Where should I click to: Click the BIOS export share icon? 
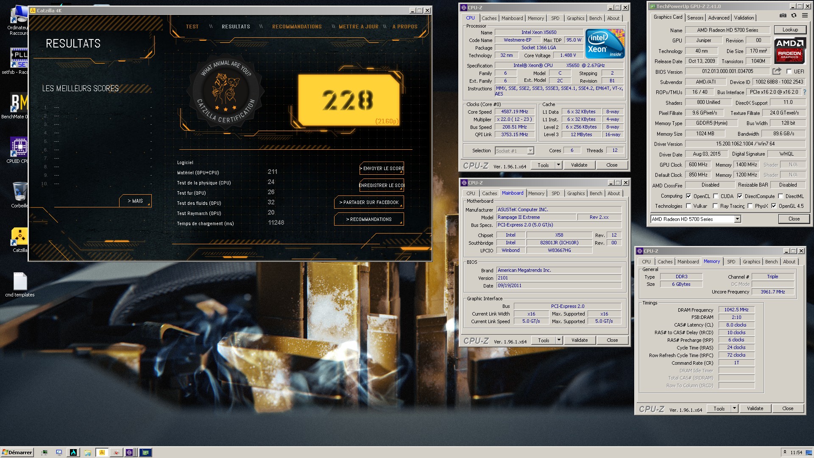777,71
